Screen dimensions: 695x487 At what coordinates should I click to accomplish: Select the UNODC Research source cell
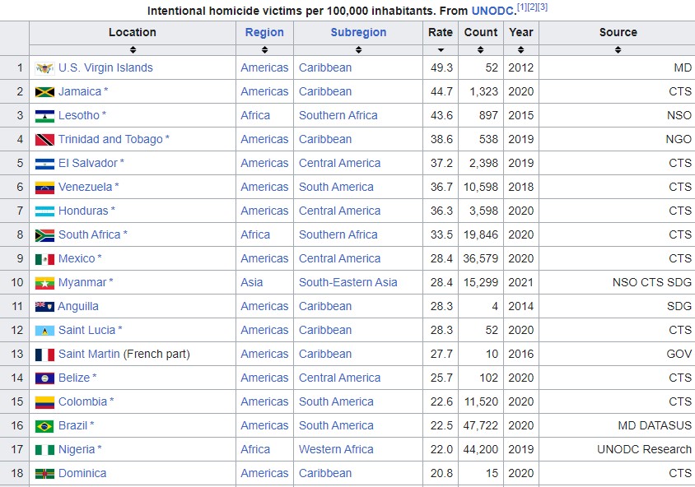click(x=618, y=450)
